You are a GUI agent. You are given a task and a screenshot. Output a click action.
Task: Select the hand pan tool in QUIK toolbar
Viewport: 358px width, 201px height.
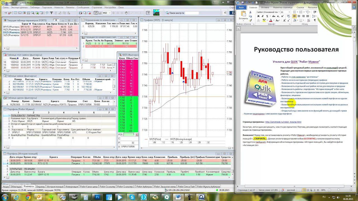(126, 13)
